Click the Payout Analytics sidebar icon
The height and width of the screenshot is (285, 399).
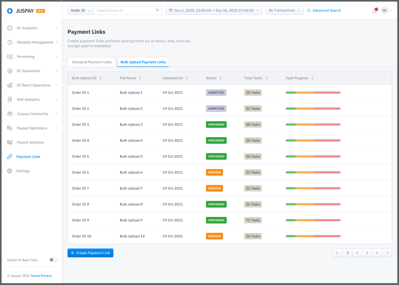pos(10,142)
